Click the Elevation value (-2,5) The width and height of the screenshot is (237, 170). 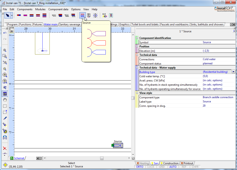(206, 51)
